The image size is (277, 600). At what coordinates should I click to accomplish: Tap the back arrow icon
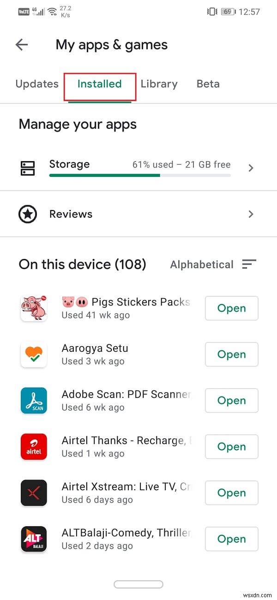pyautogui.click(x=21, y=44)
